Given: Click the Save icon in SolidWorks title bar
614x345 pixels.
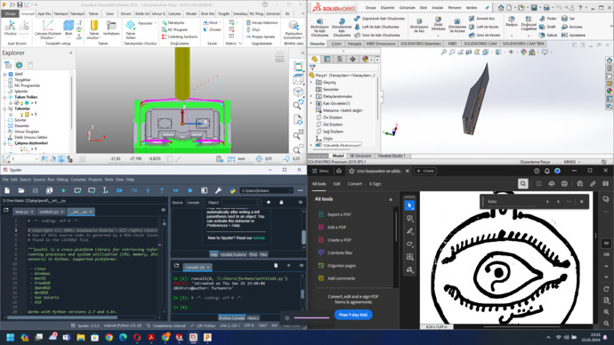Looking at the screenshot, I should [x=533, y=8].
